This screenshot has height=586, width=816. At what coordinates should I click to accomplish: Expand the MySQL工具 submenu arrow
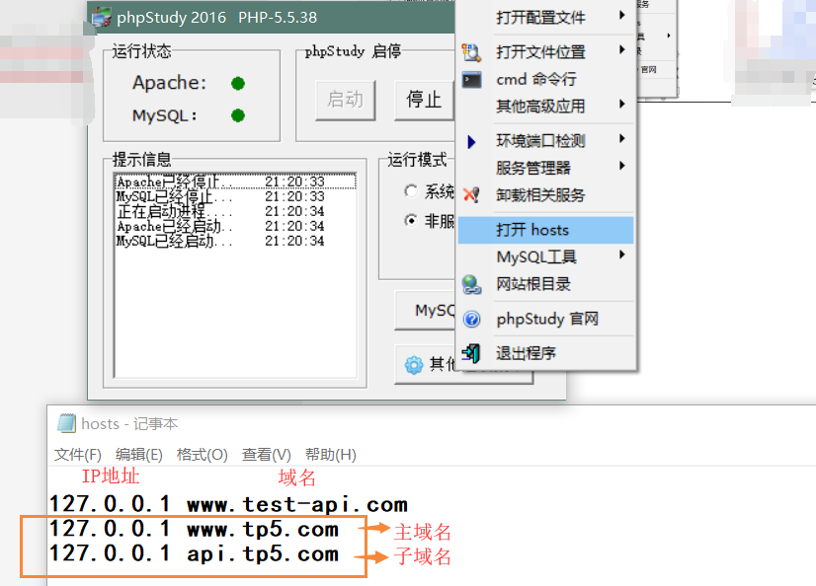point(622,255)
